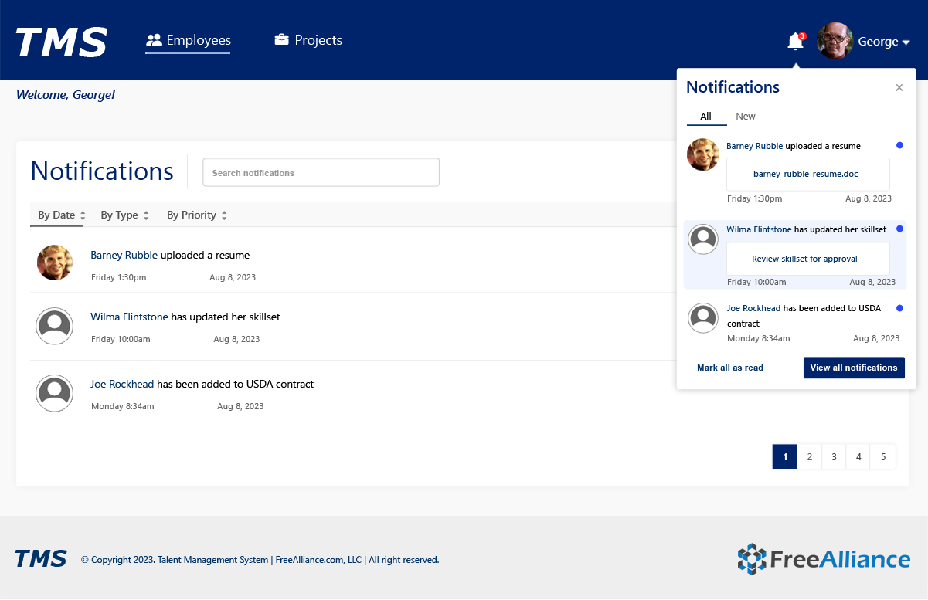Open the George user dropdown menu
Screen dimensions: 928x600
[x=883, y=42]
